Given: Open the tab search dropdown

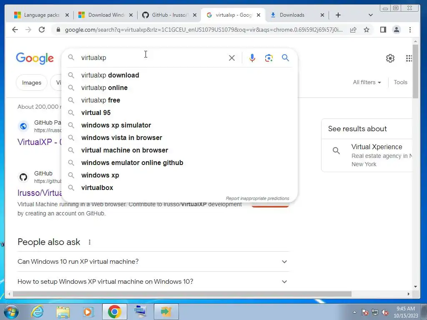Looking at the screenshot, I should click(370, 15).
